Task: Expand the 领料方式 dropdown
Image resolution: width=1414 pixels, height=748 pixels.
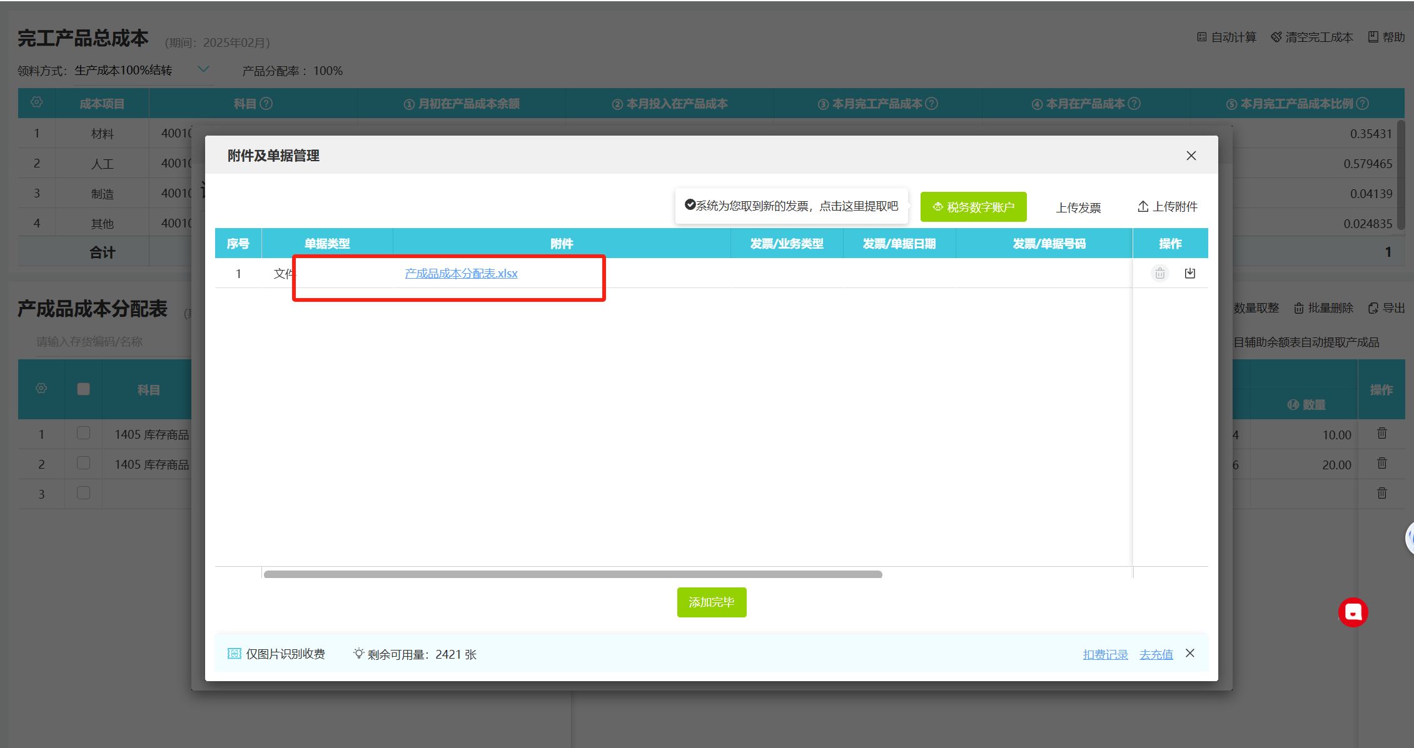Action: coord(203,69)
